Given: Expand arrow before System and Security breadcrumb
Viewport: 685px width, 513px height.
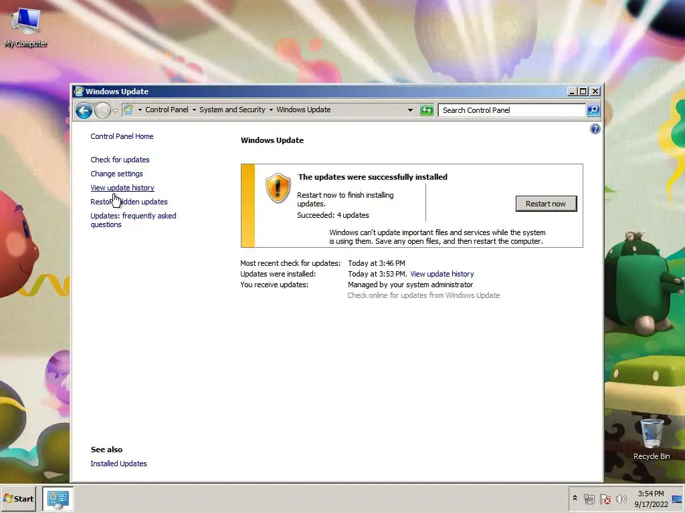Looking at the screenshot, I should pos(194,110).
